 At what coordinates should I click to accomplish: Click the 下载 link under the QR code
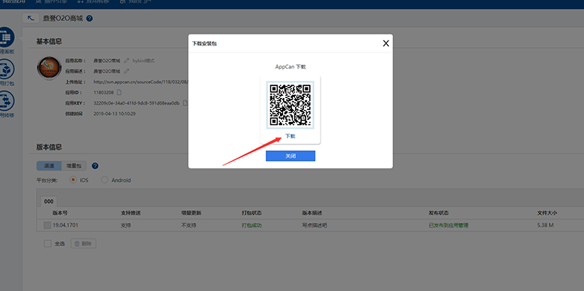(291, 136)
